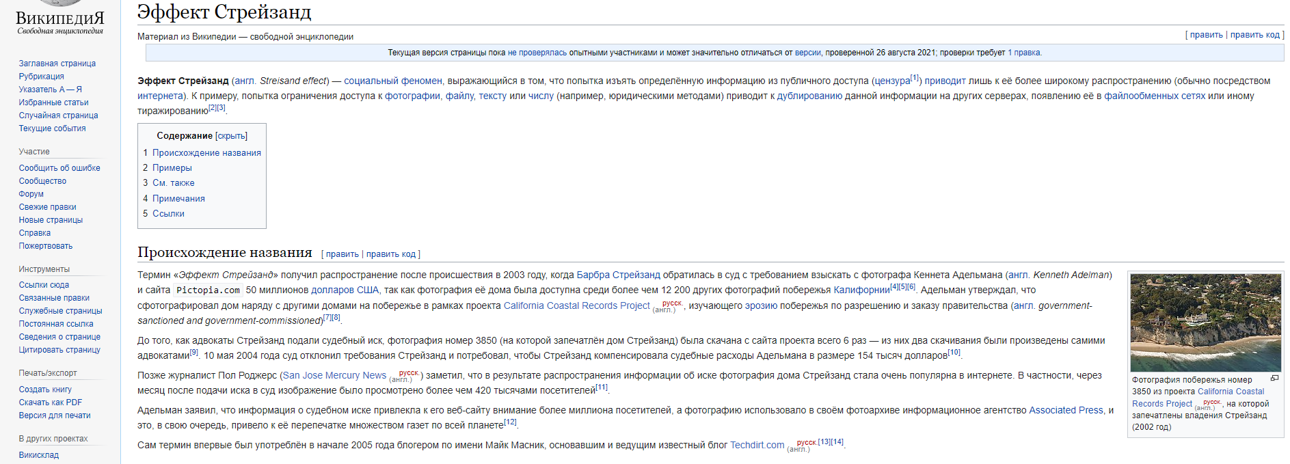Image resolution: width=1290 pixels, height=464 pixels.
Task: Open дублированию link
Action: pos(809,96)
